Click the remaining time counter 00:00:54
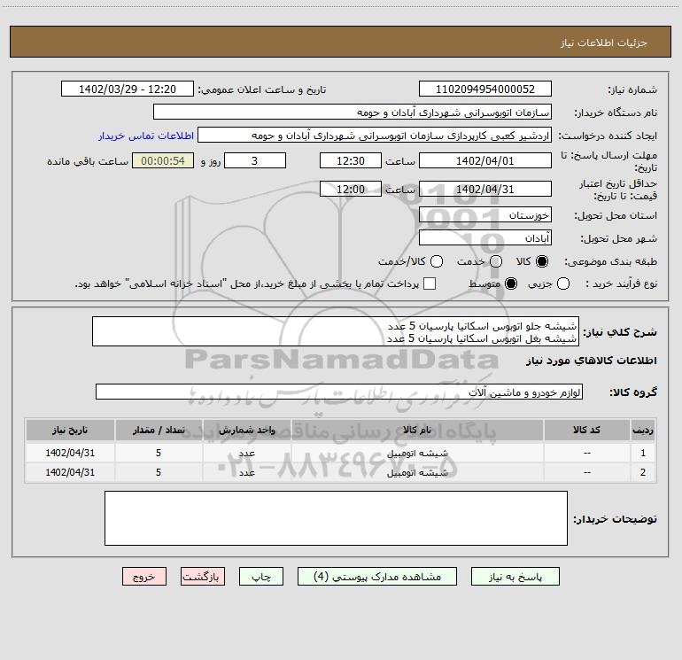 (x=163, y=160)
